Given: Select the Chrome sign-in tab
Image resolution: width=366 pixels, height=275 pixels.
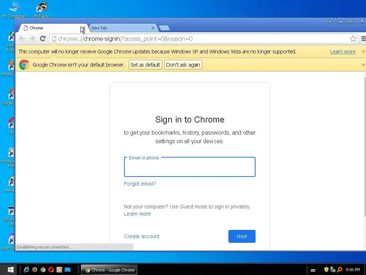Looking at the screenshot, I should click(53, 28).
